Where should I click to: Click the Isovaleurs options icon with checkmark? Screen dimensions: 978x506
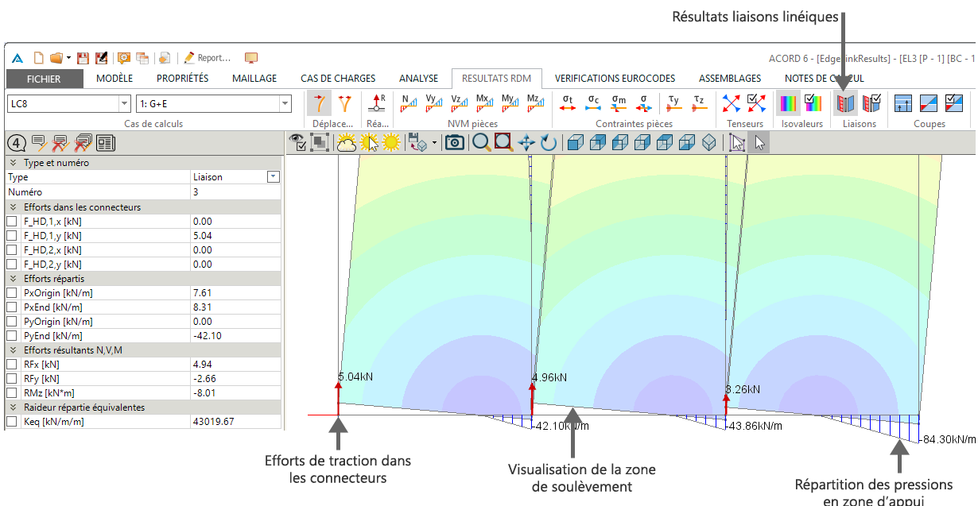coord(813,102)
